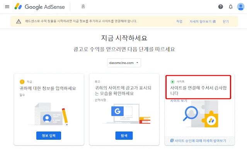Open the dasomcine.com site dropdown
This screenshot has height=154, width=247.
pos(124,63)
